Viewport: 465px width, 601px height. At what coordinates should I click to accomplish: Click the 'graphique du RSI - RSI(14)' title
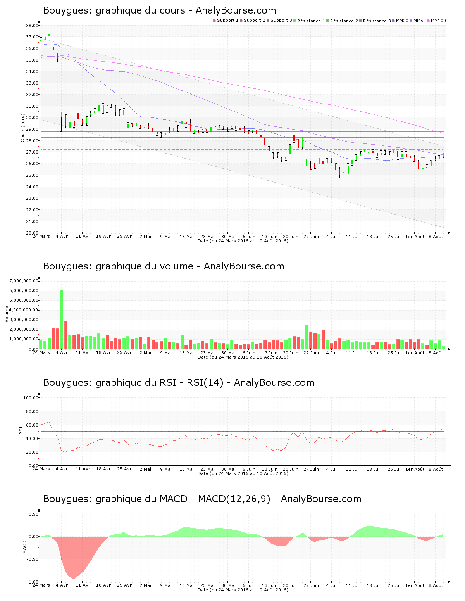pos(160,383)
